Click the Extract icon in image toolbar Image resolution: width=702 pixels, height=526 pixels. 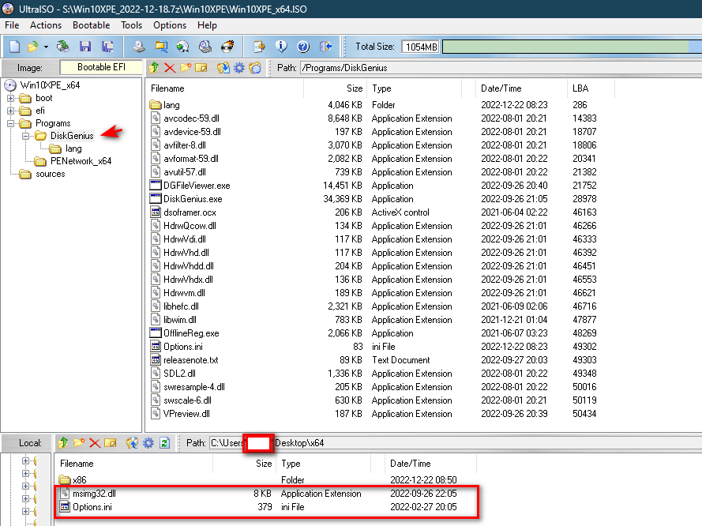(223, 68)
